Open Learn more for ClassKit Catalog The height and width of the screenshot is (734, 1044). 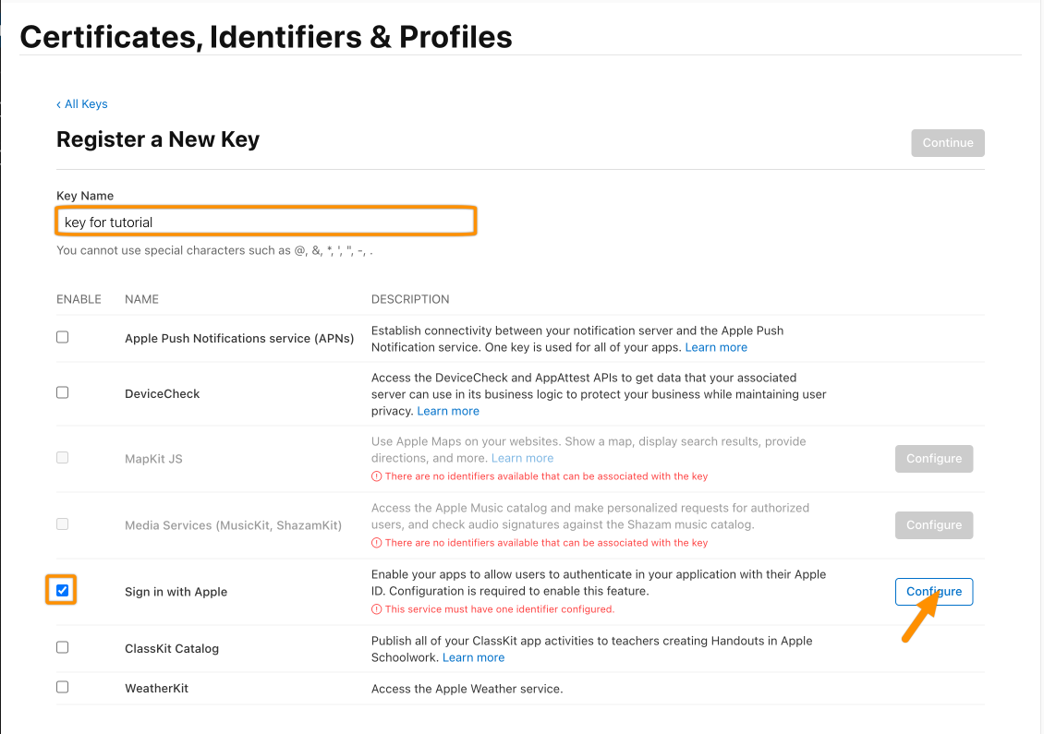tap(473, 657)
